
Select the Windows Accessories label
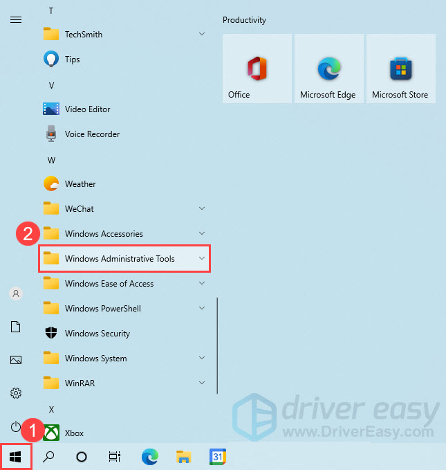[x=104, y=234]
